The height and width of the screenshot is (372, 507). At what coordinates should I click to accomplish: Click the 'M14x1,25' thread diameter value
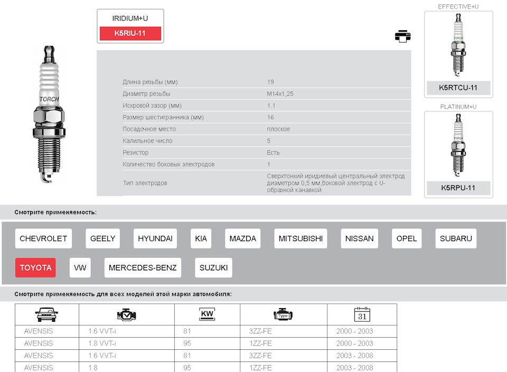tap(280, 93)
